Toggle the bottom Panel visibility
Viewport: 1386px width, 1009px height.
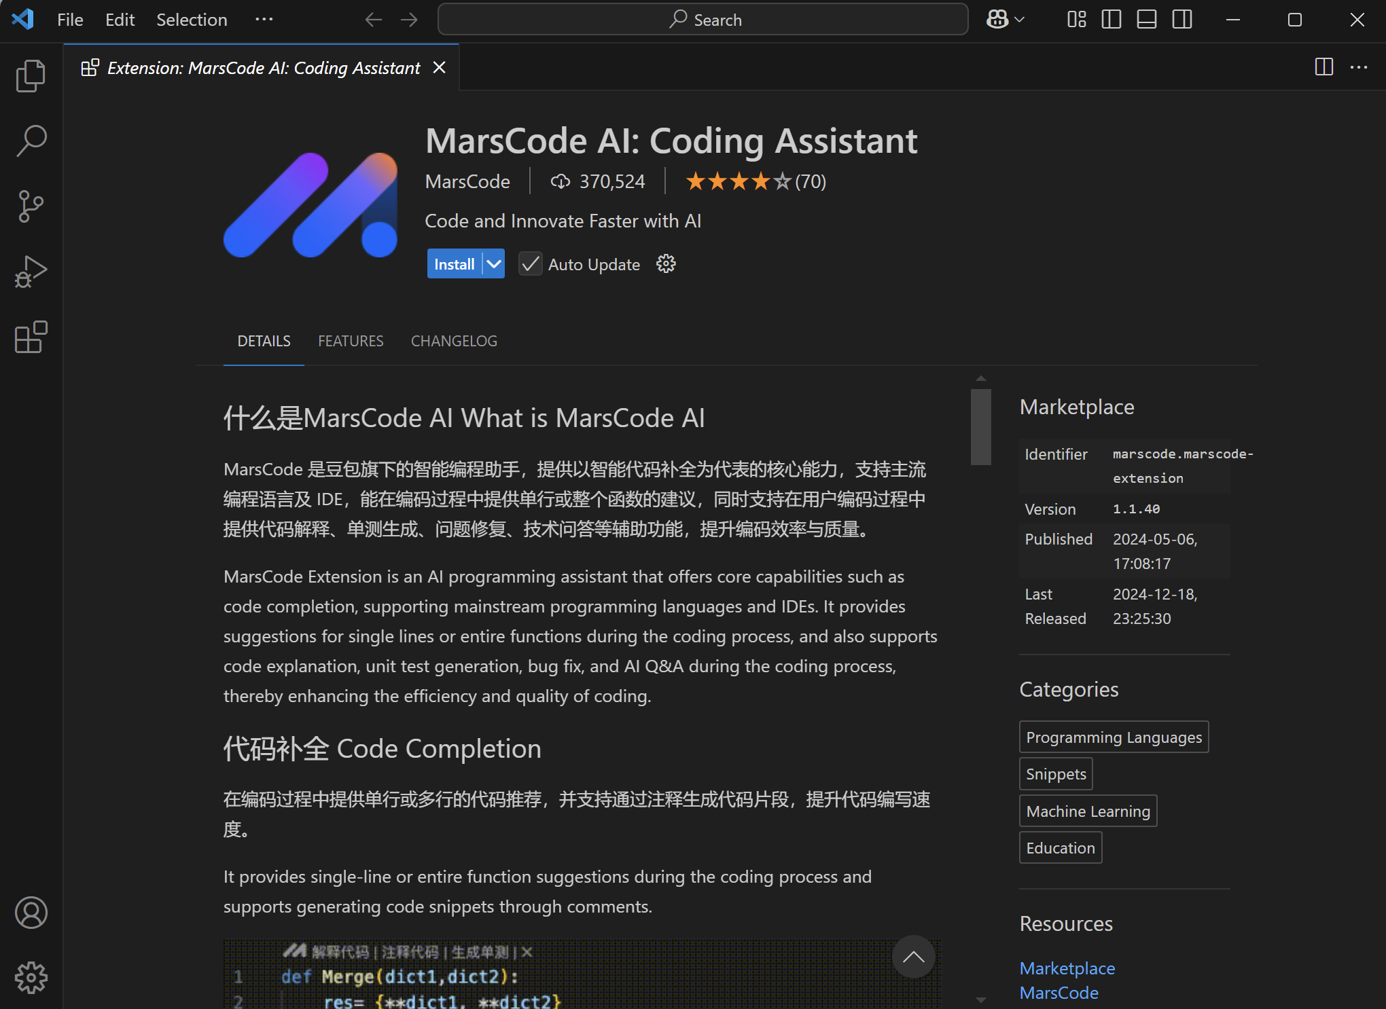coord(1146,19)
